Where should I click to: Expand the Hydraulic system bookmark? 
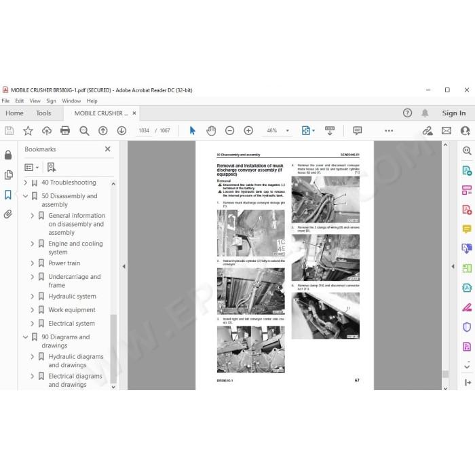[x=33, y=297]
